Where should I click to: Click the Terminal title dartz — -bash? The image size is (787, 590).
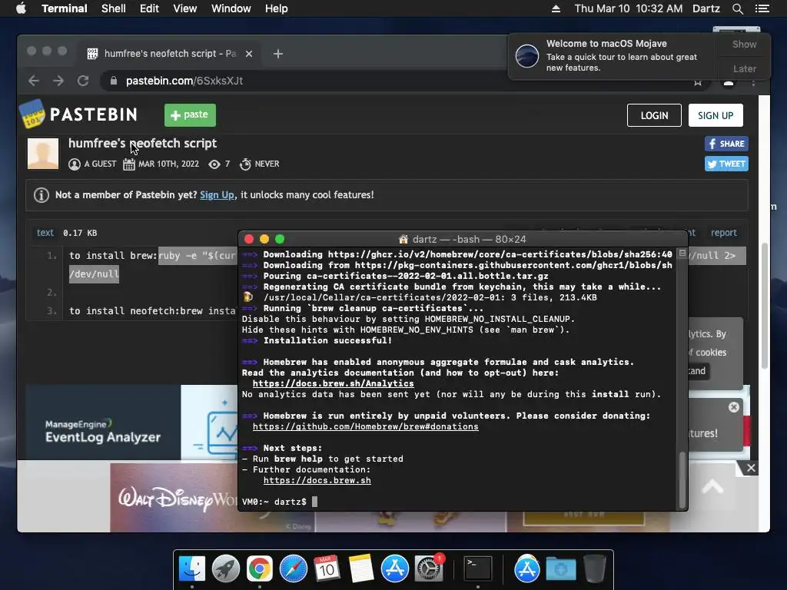[x=462, y=240]
